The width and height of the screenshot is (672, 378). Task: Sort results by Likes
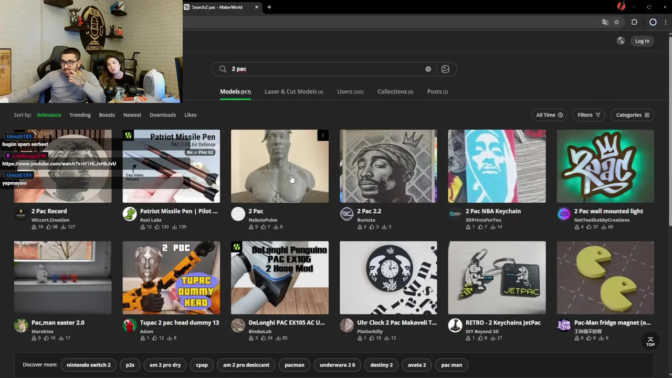point(191,115)
